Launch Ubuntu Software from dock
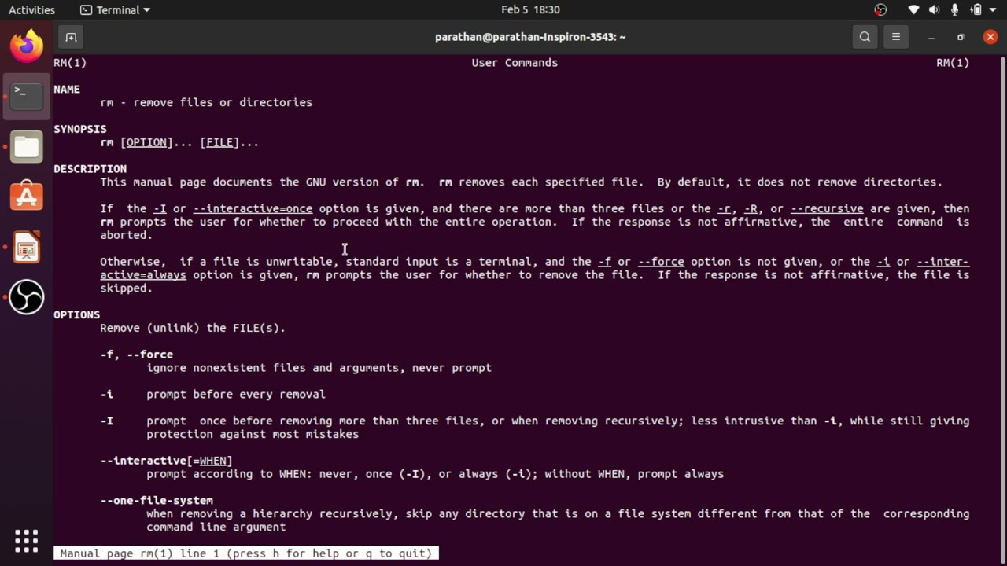Image resolution: width=1007 pixels, height=566 pixels. 27,197
